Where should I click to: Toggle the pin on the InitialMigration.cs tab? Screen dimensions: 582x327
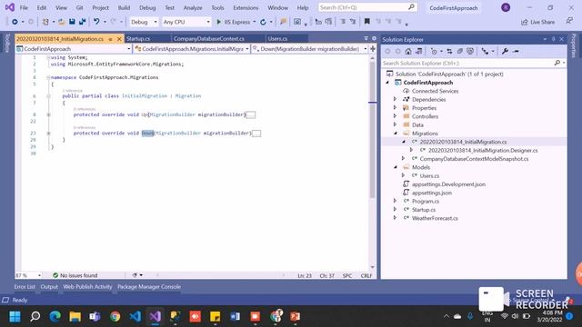[x=110, y=39]
